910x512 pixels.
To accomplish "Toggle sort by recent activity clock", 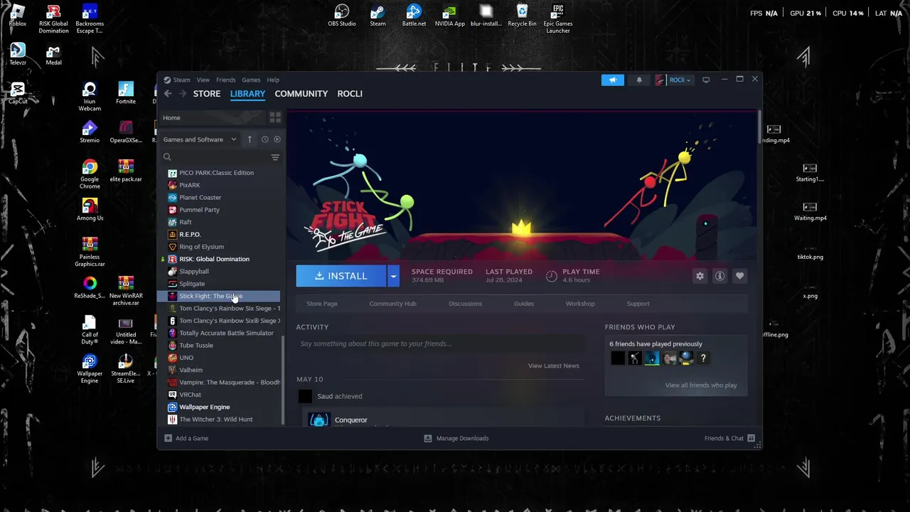I will point(264,139).
